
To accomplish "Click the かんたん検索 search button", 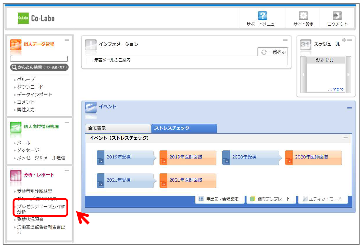I will 39,67.
